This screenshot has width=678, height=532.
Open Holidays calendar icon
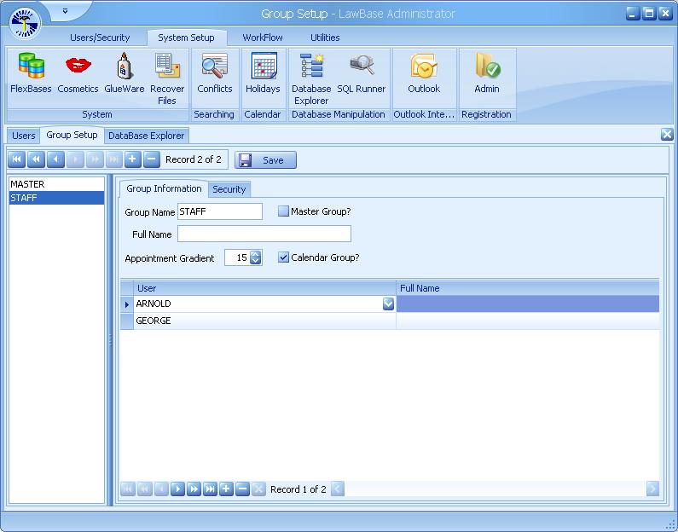pyautogui.click(x=263, y=72)
